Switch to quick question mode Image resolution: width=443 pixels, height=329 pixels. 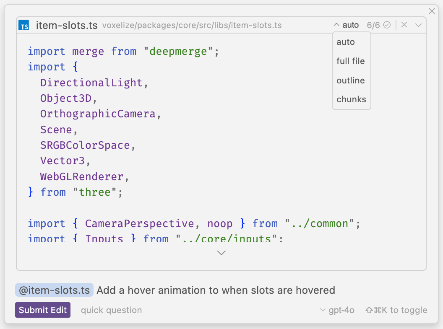[x=111, y=310]
